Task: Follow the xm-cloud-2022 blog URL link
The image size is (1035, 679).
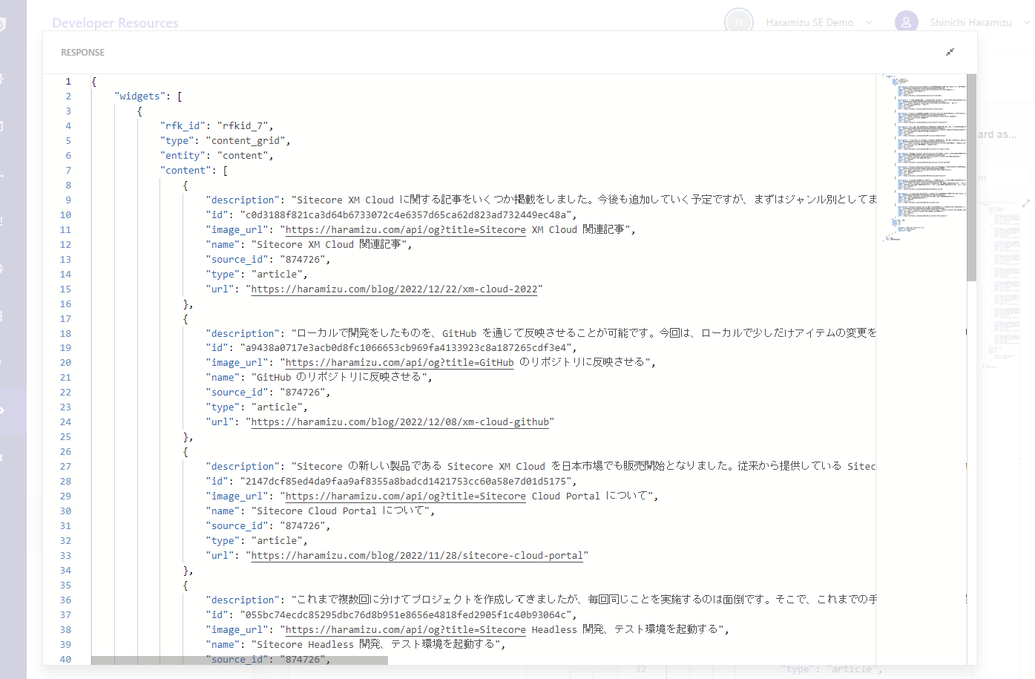Action: click(x=394, y=289)
